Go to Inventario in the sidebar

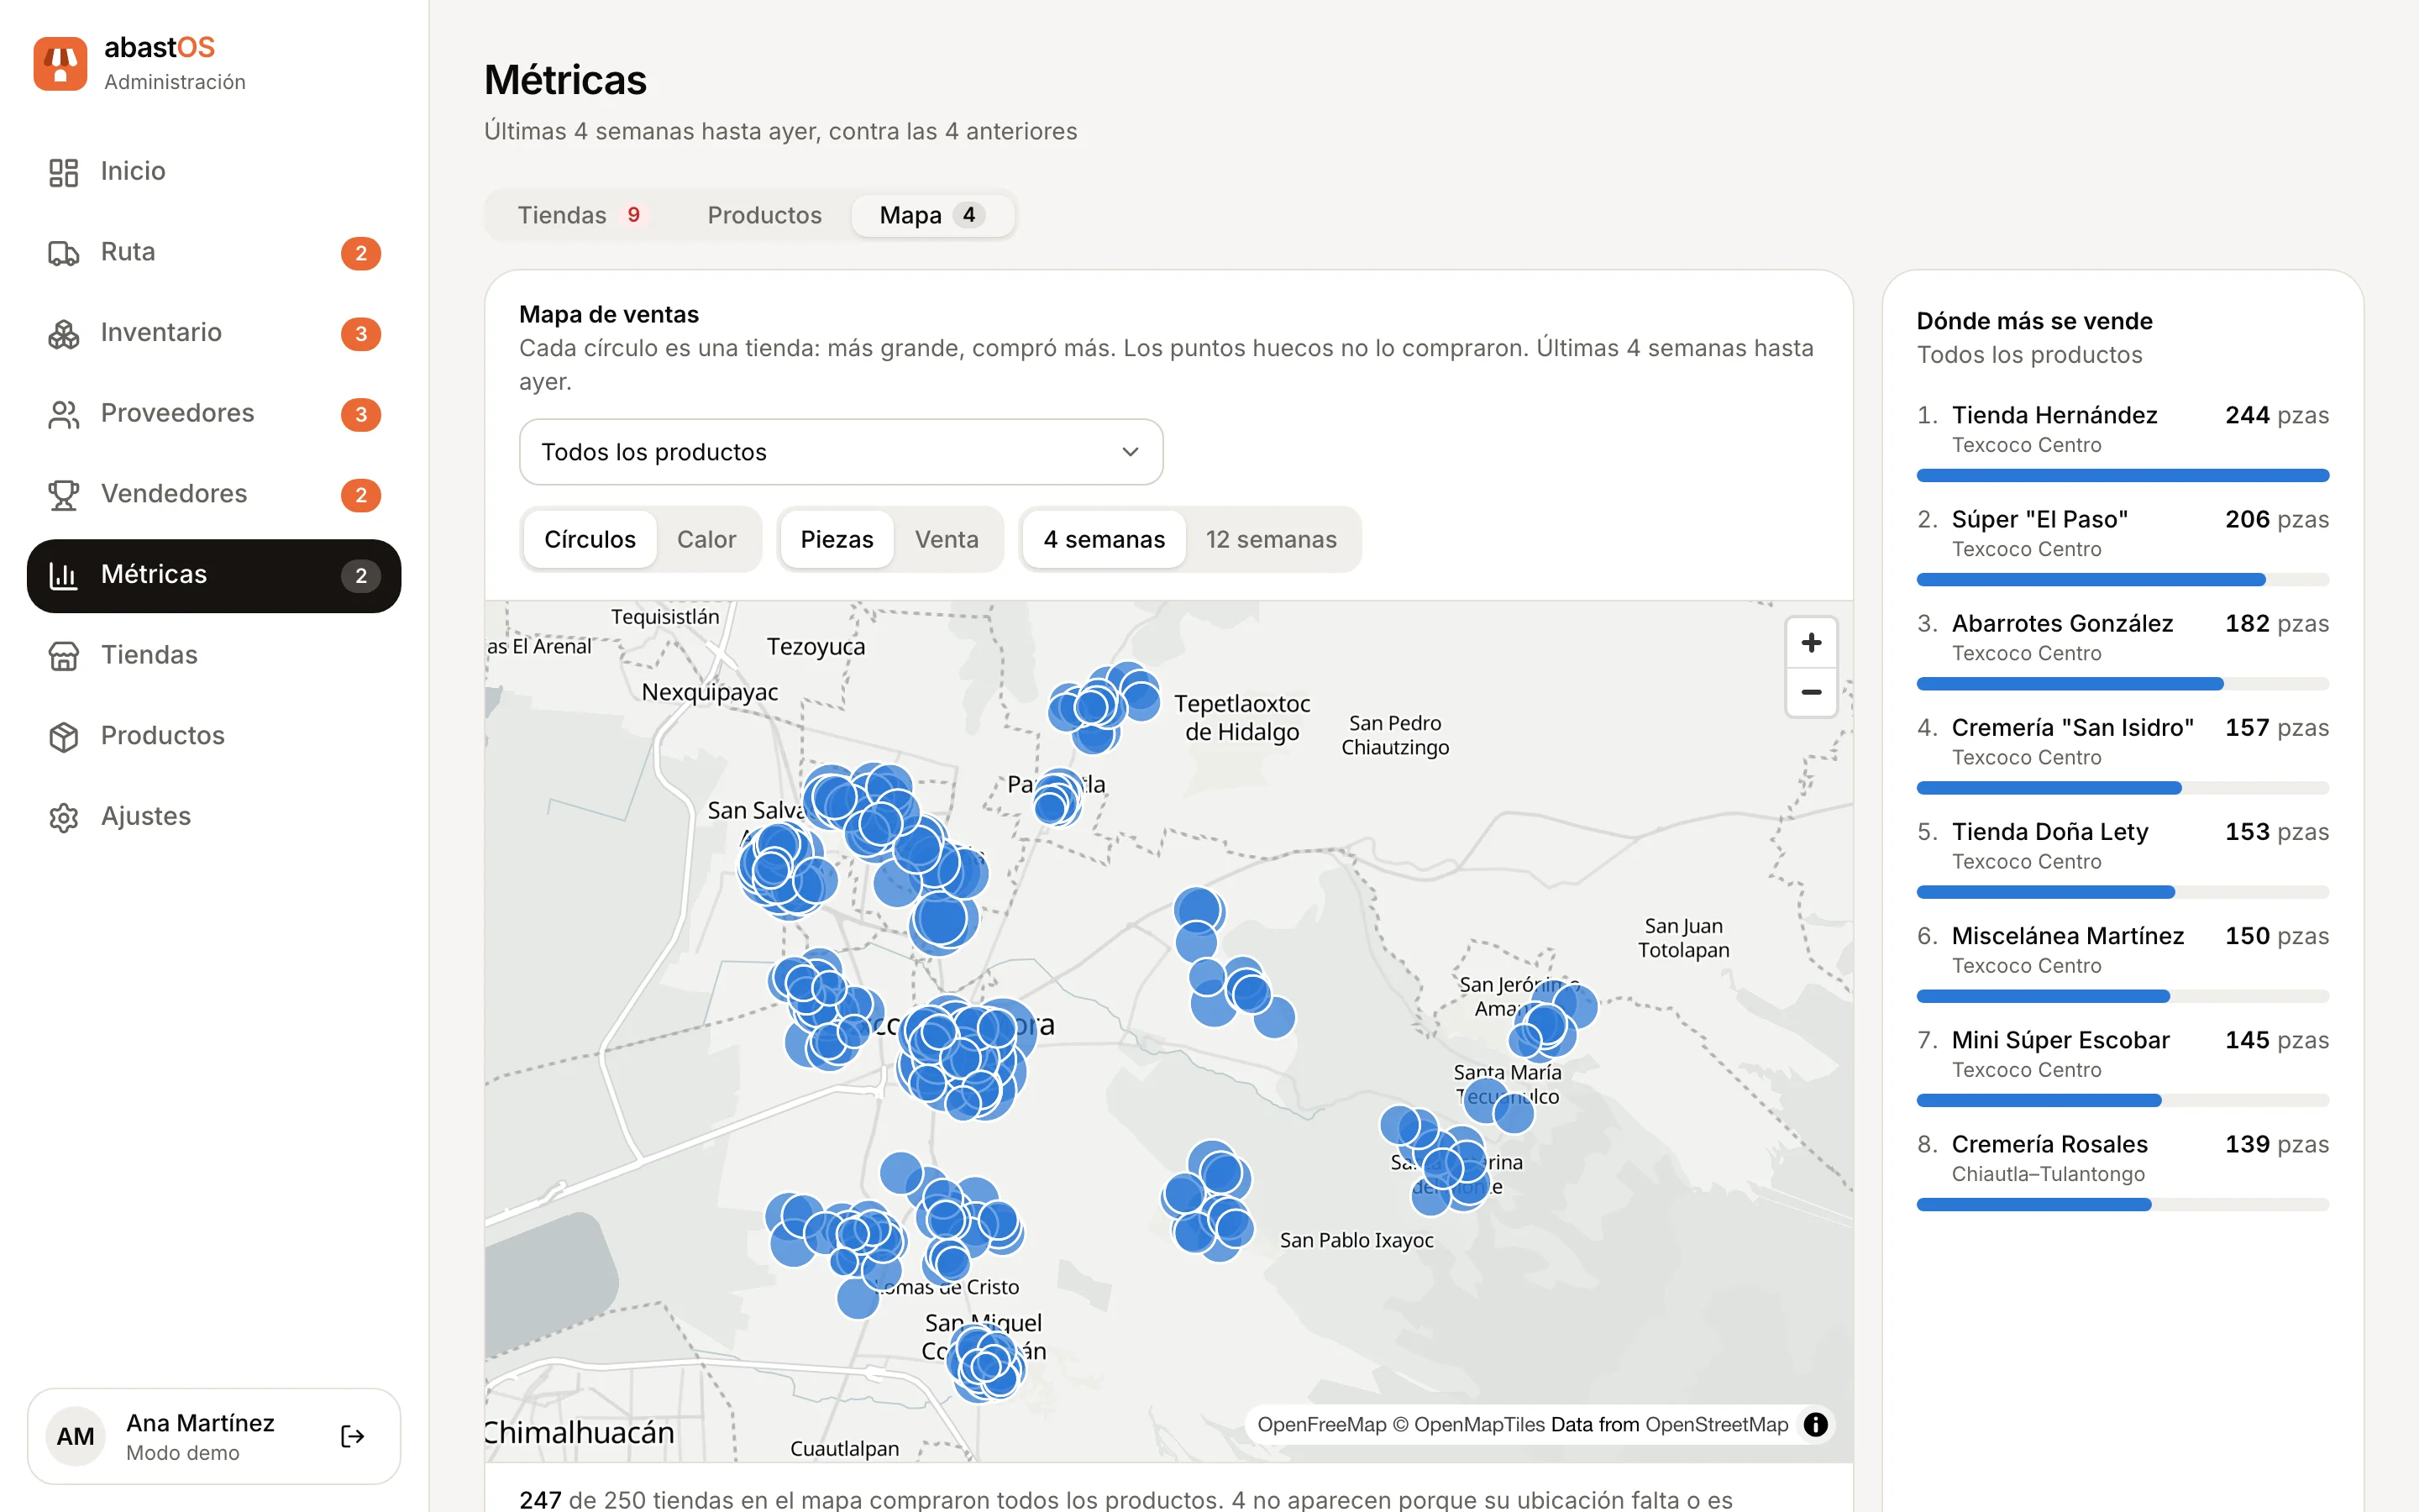(x=214, y=333)
